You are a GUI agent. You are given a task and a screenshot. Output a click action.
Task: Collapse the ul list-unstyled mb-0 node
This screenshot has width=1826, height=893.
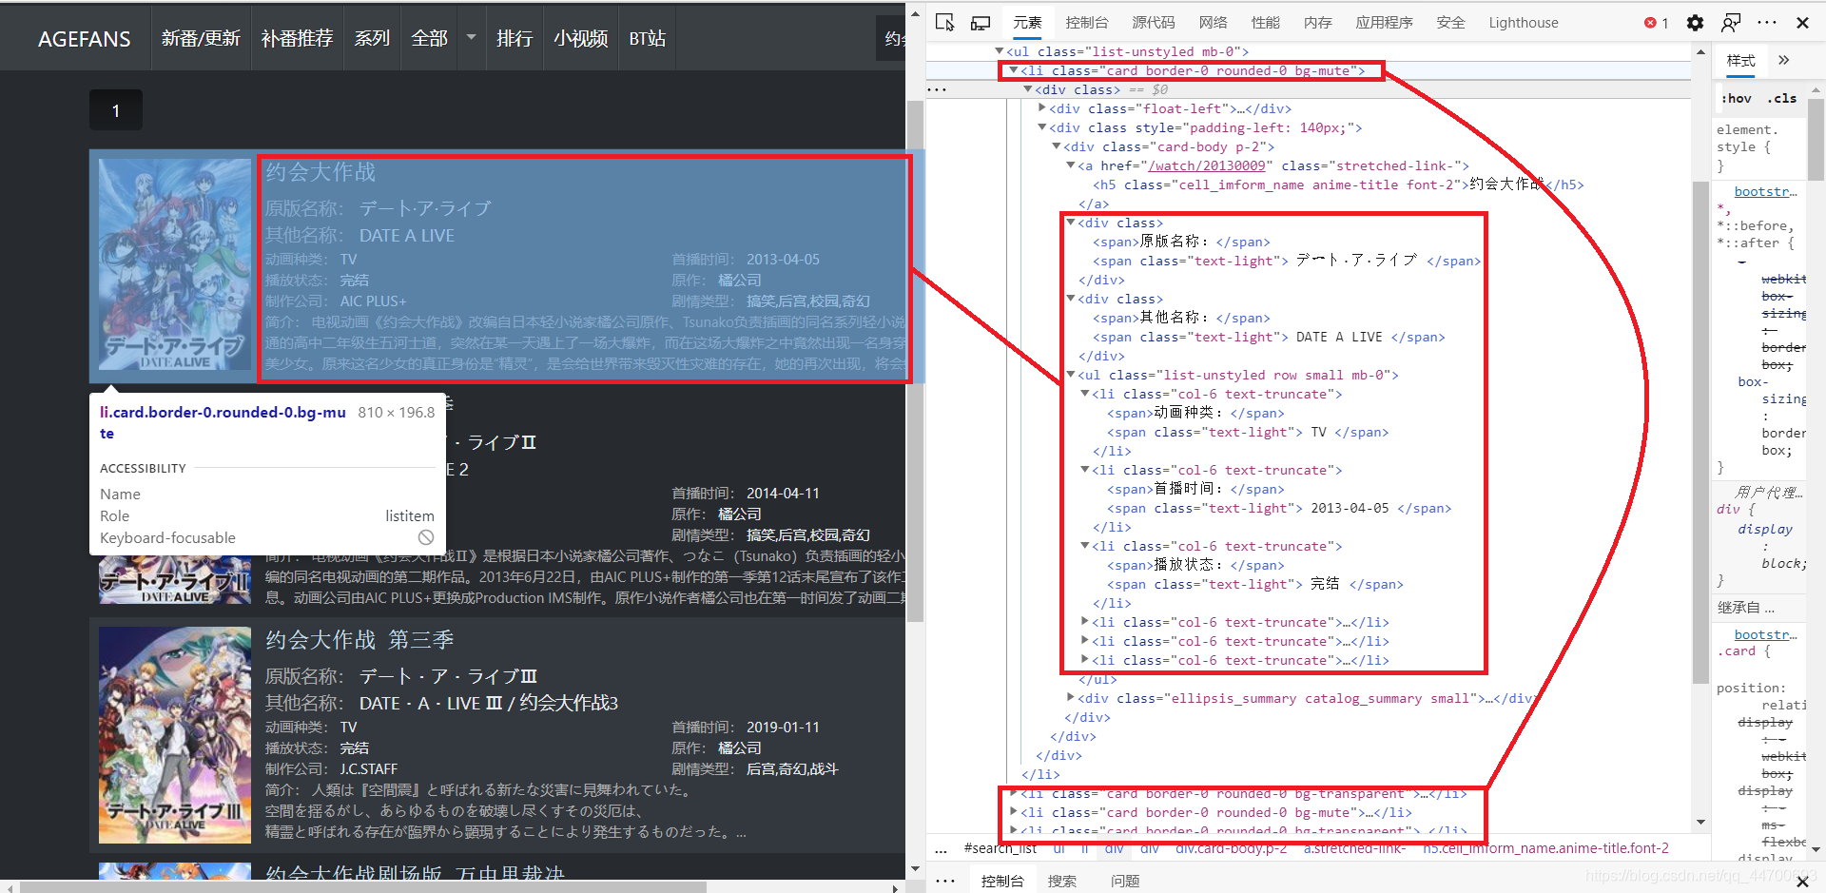pyautogui.click(x=1000, y=51)
